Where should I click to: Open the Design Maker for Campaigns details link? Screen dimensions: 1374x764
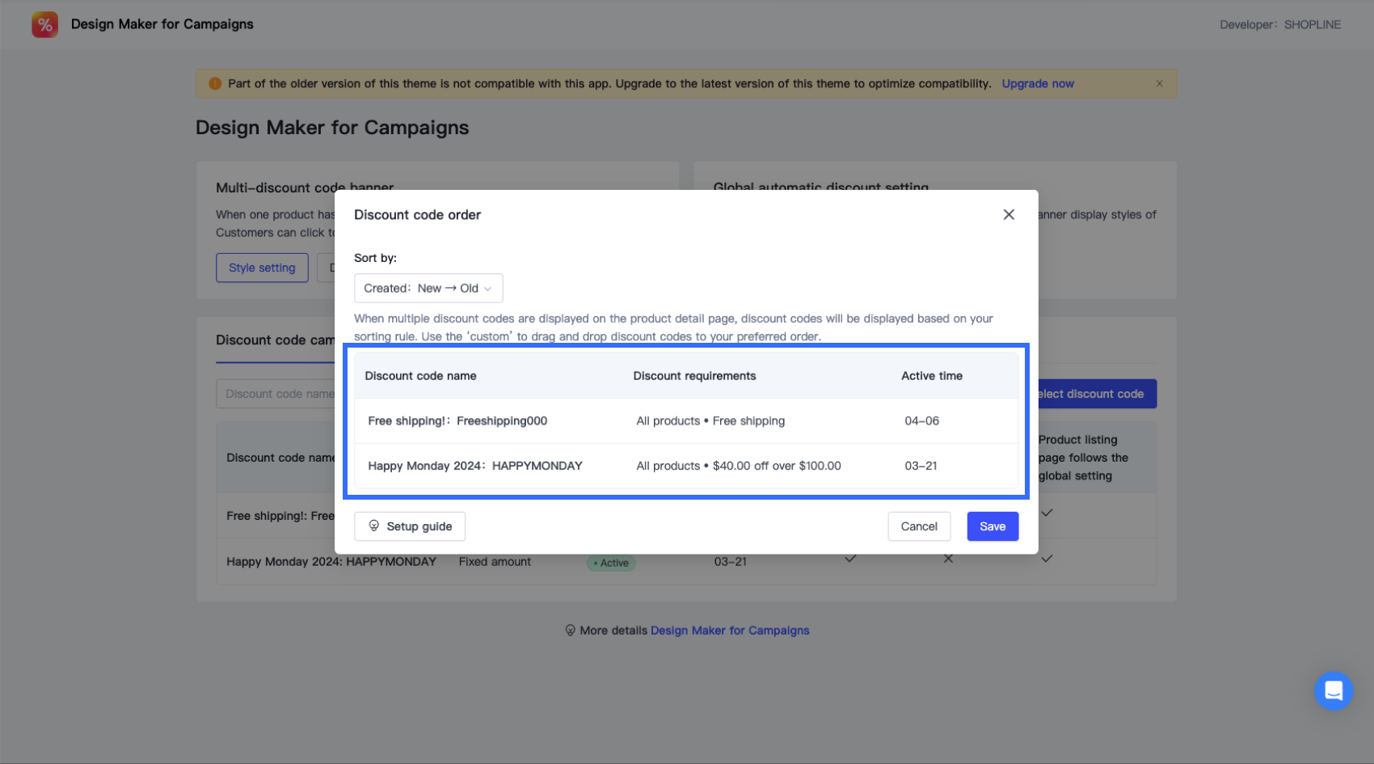(730, 631)
